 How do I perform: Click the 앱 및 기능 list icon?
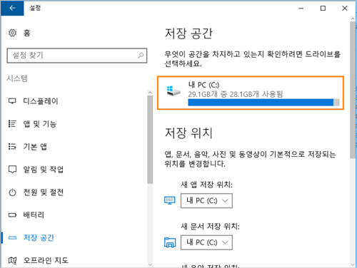click(x=12, y=124)
